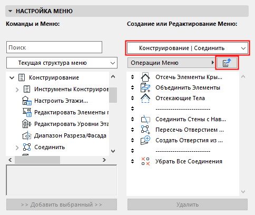Screen dimensions: 255x215
Task: Open the Операции Меню flyout
Action: (x=171, y=63)
